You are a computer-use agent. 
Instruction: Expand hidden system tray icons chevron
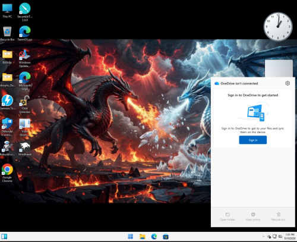[263, 237]
